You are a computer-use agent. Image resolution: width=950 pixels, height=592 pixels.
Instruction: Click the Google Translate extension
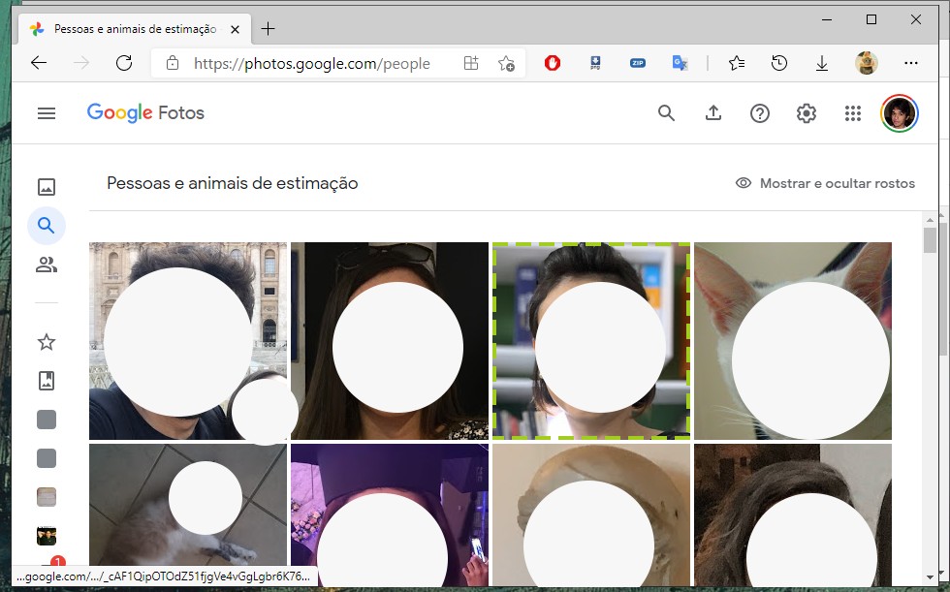680,63
